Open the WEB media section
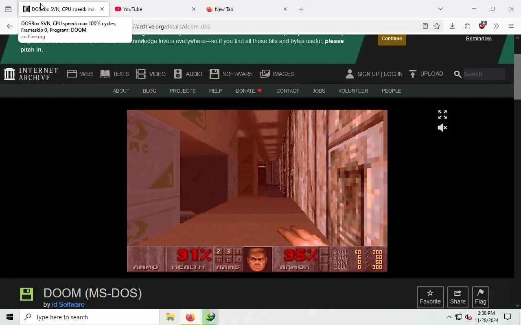 [x=80, y=74]
